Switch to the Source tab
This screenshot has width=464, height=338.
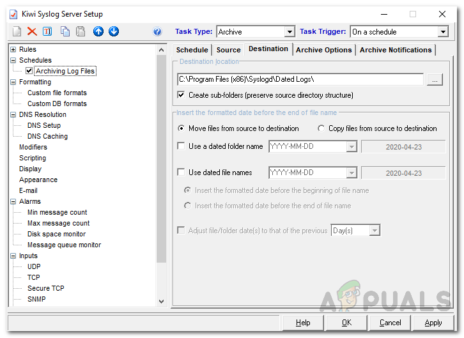point(228,50)
